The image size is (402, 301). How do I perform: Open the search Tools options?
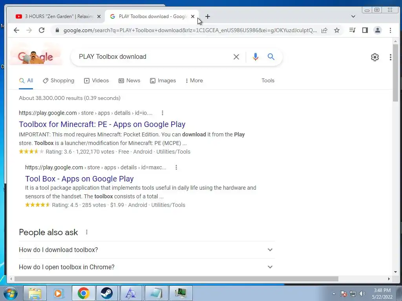268,80
